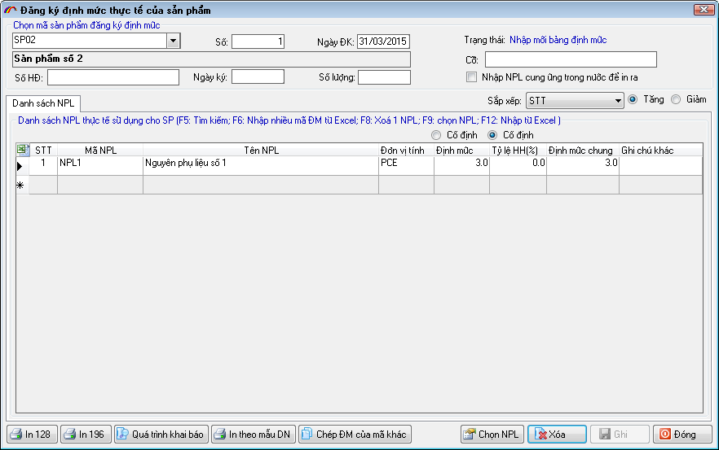
Task: Enable Nhập NPL cung ứng trong nước checkbox
Action: 471,77
